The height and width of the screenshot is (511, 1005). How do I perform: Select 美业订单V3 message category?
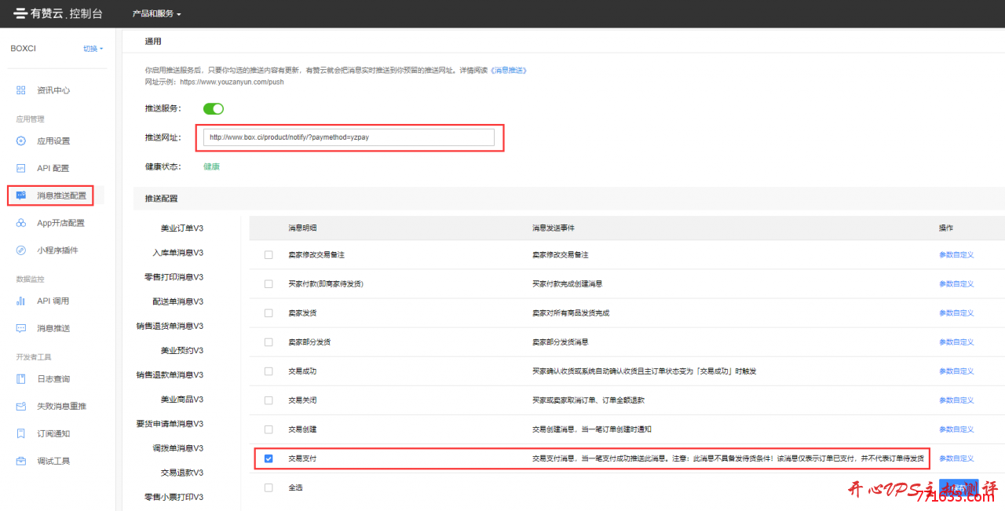coord(181,228)
